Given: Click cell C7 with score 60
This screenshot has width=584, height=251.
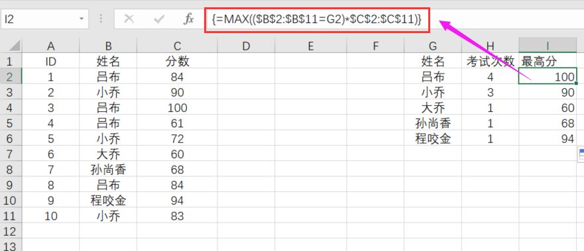Looking at the screenshot, I should 177,154.
